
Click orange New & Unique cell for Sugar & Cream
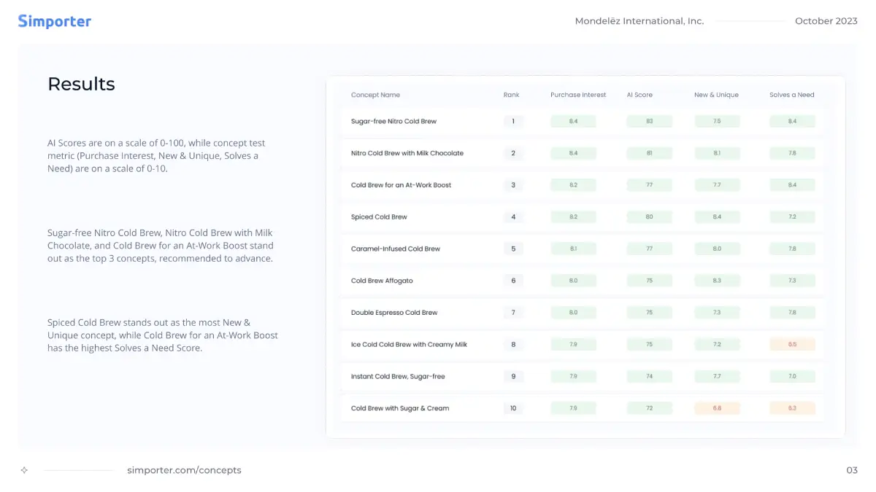click(717, 408)
